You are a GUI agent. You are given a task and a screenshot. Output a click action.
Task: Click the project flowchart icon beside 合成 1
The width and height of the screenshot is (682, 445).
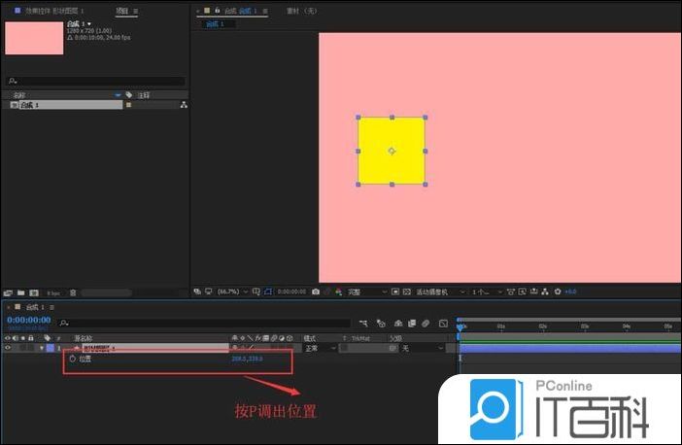tap(183, 104)
